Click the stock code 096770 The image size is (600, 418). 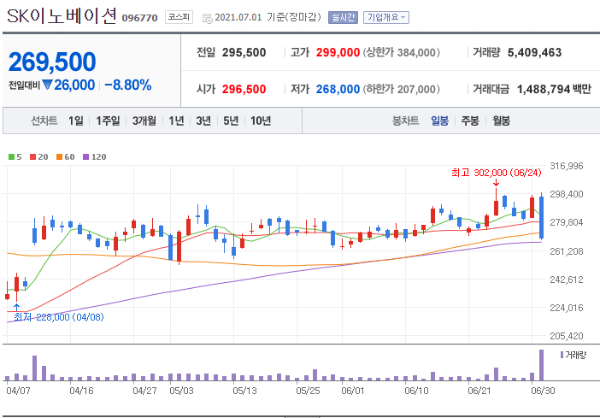139,18
